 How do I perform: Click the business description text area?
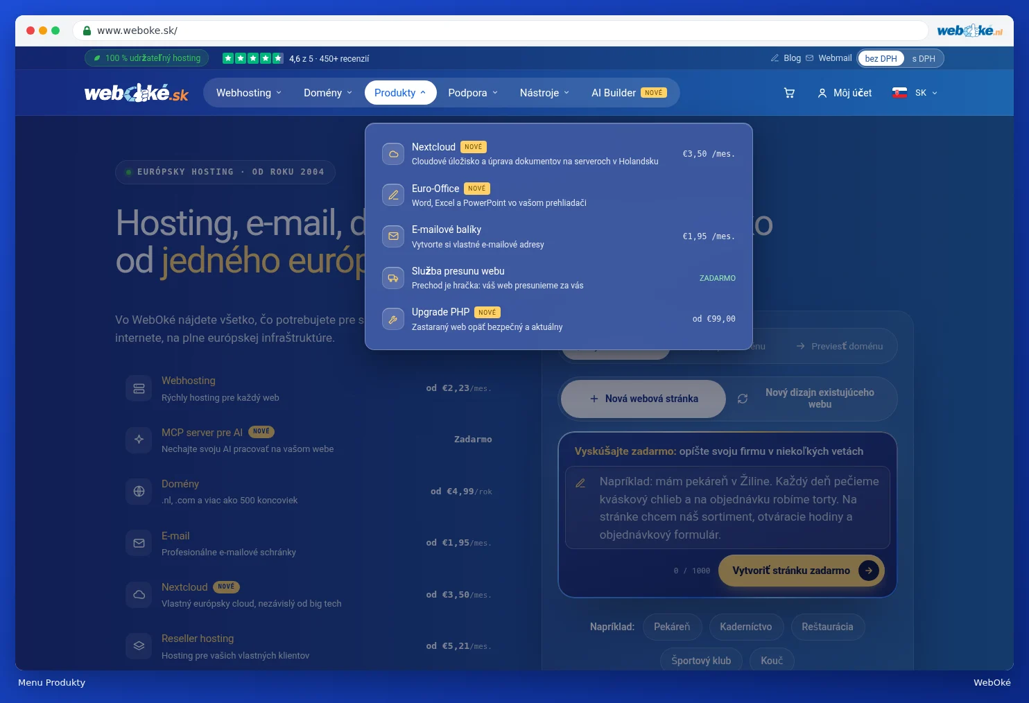(727, 507)
